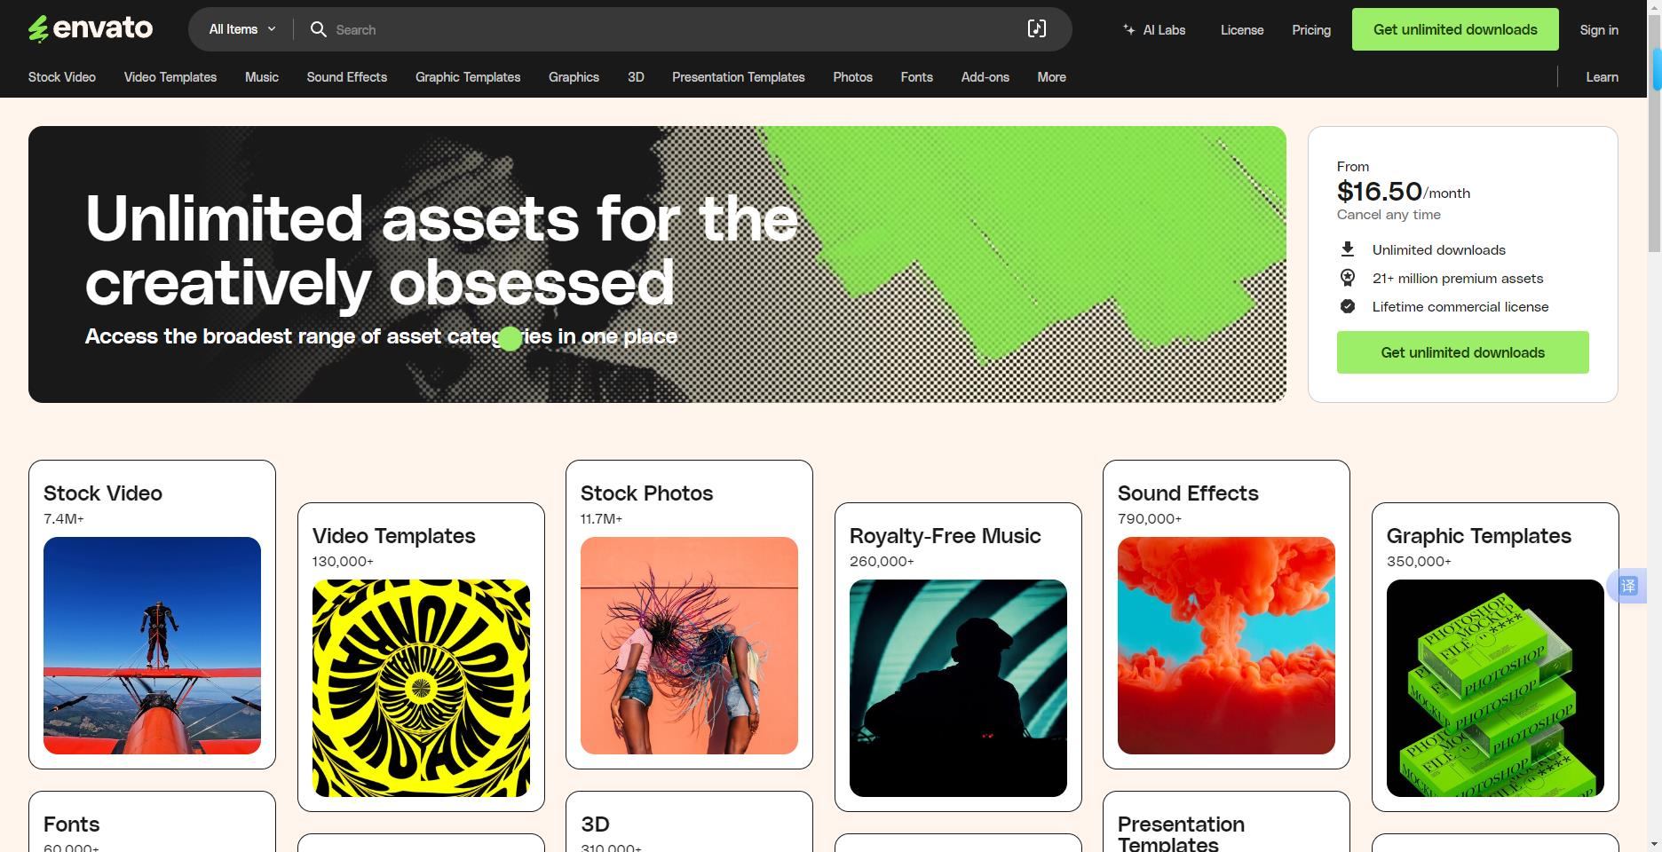This screenshot has height=852, width=1662.
Task: Click the premium assets badge icon
Action: [x=1348, y=278]
